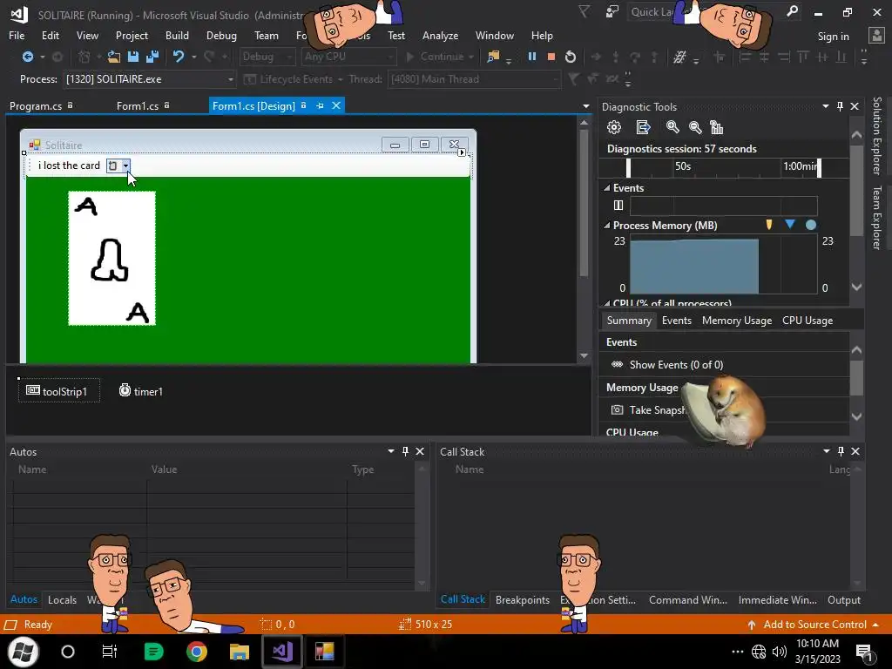Open the Debug menu

tap(221, 35)
